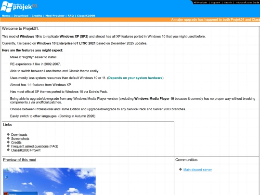Open Frequent asked questions (FAQ) link
The image size is (260, 195).
tap(35, 146)
